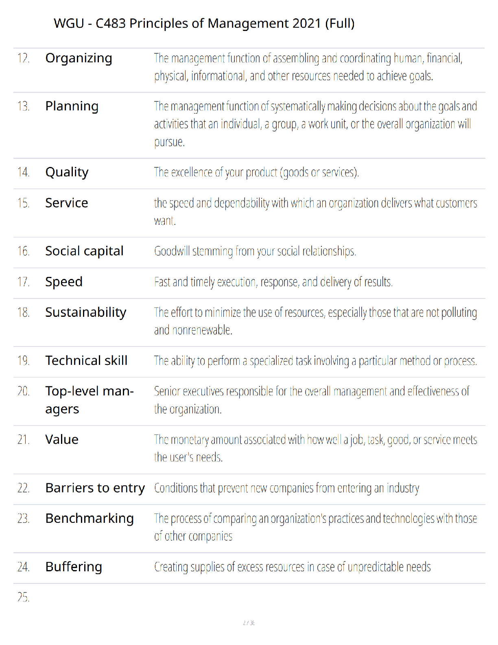
Task: Click the page number indicator at bottom
Action: click(249, 623)
